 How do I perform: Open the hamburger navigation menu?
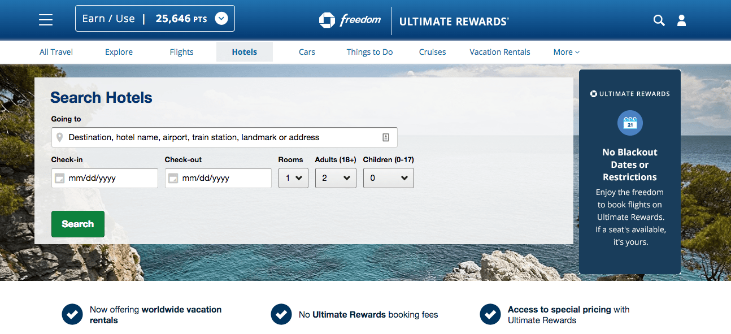tap(45, 19)
